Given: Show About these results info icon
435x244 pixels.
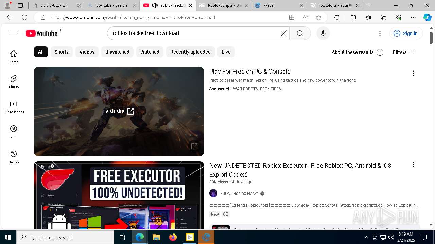Looking at the screenshot, I should pyautogui.click(x=380, y=52).
